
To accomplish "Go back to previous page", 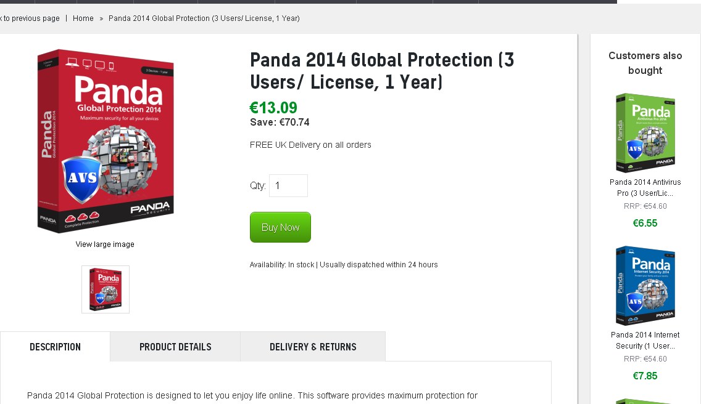I will [28, 18].
